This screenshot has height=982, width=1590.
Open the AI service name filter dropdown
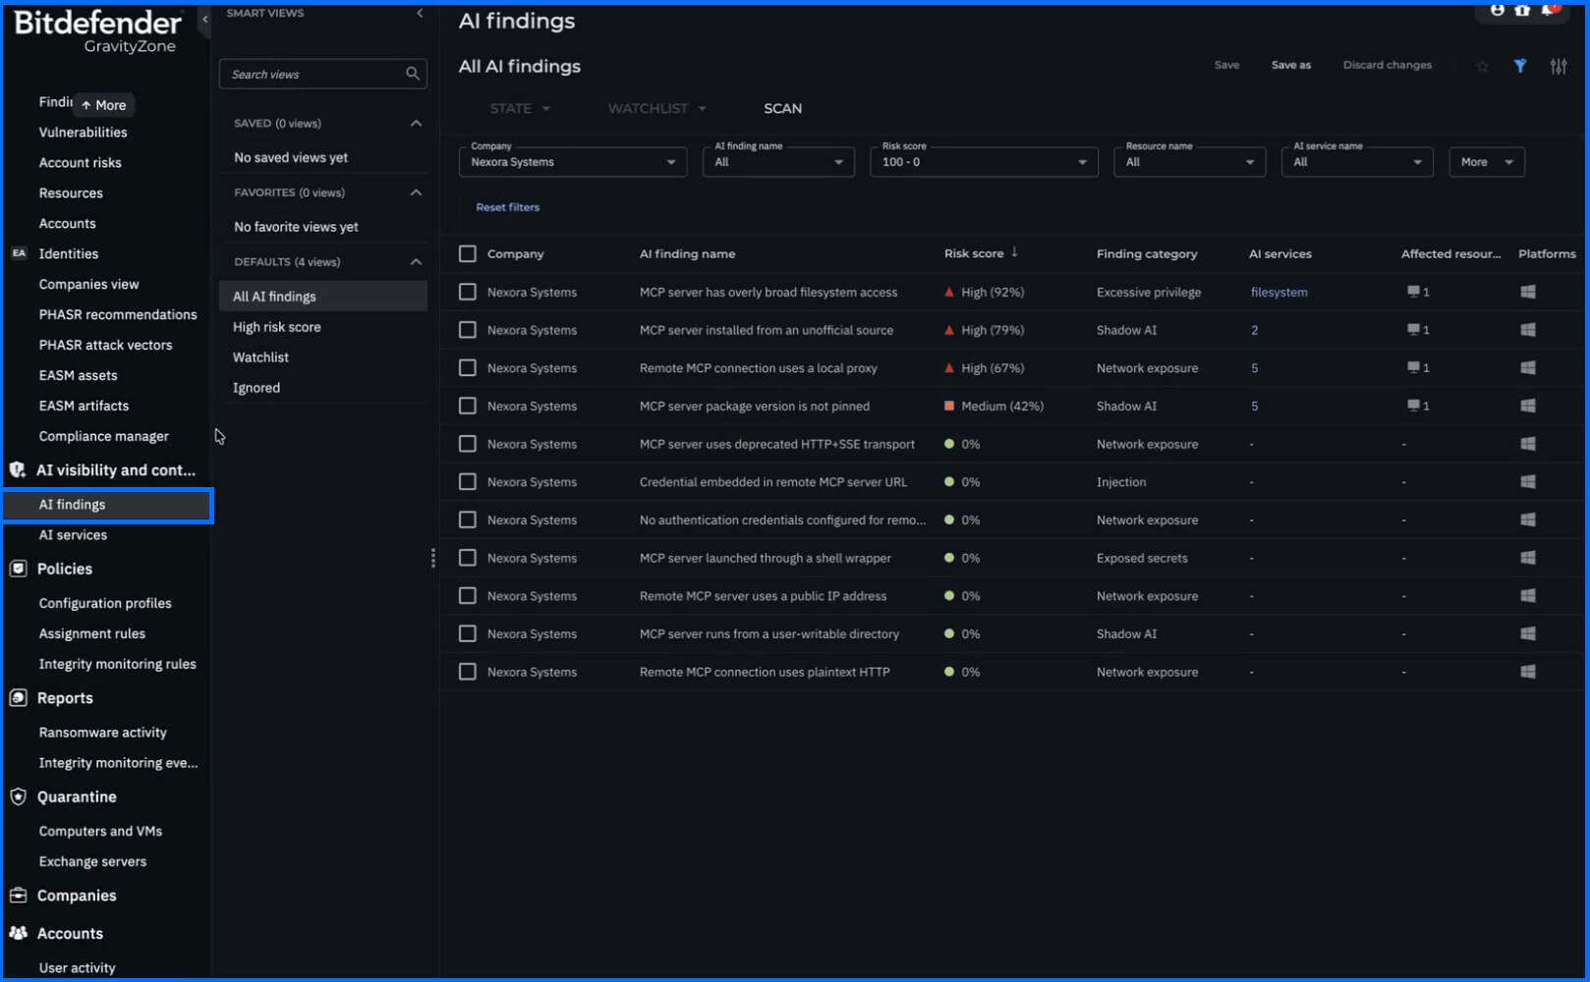coord(1357,161)
